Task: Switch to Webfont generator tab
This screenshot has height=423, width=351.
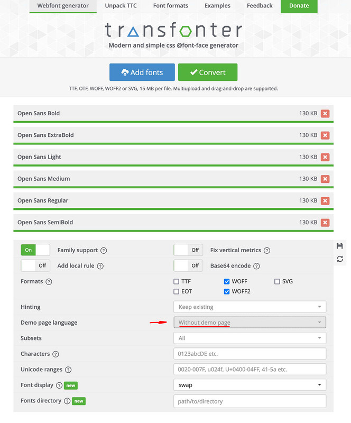Action: pos(63,6)
